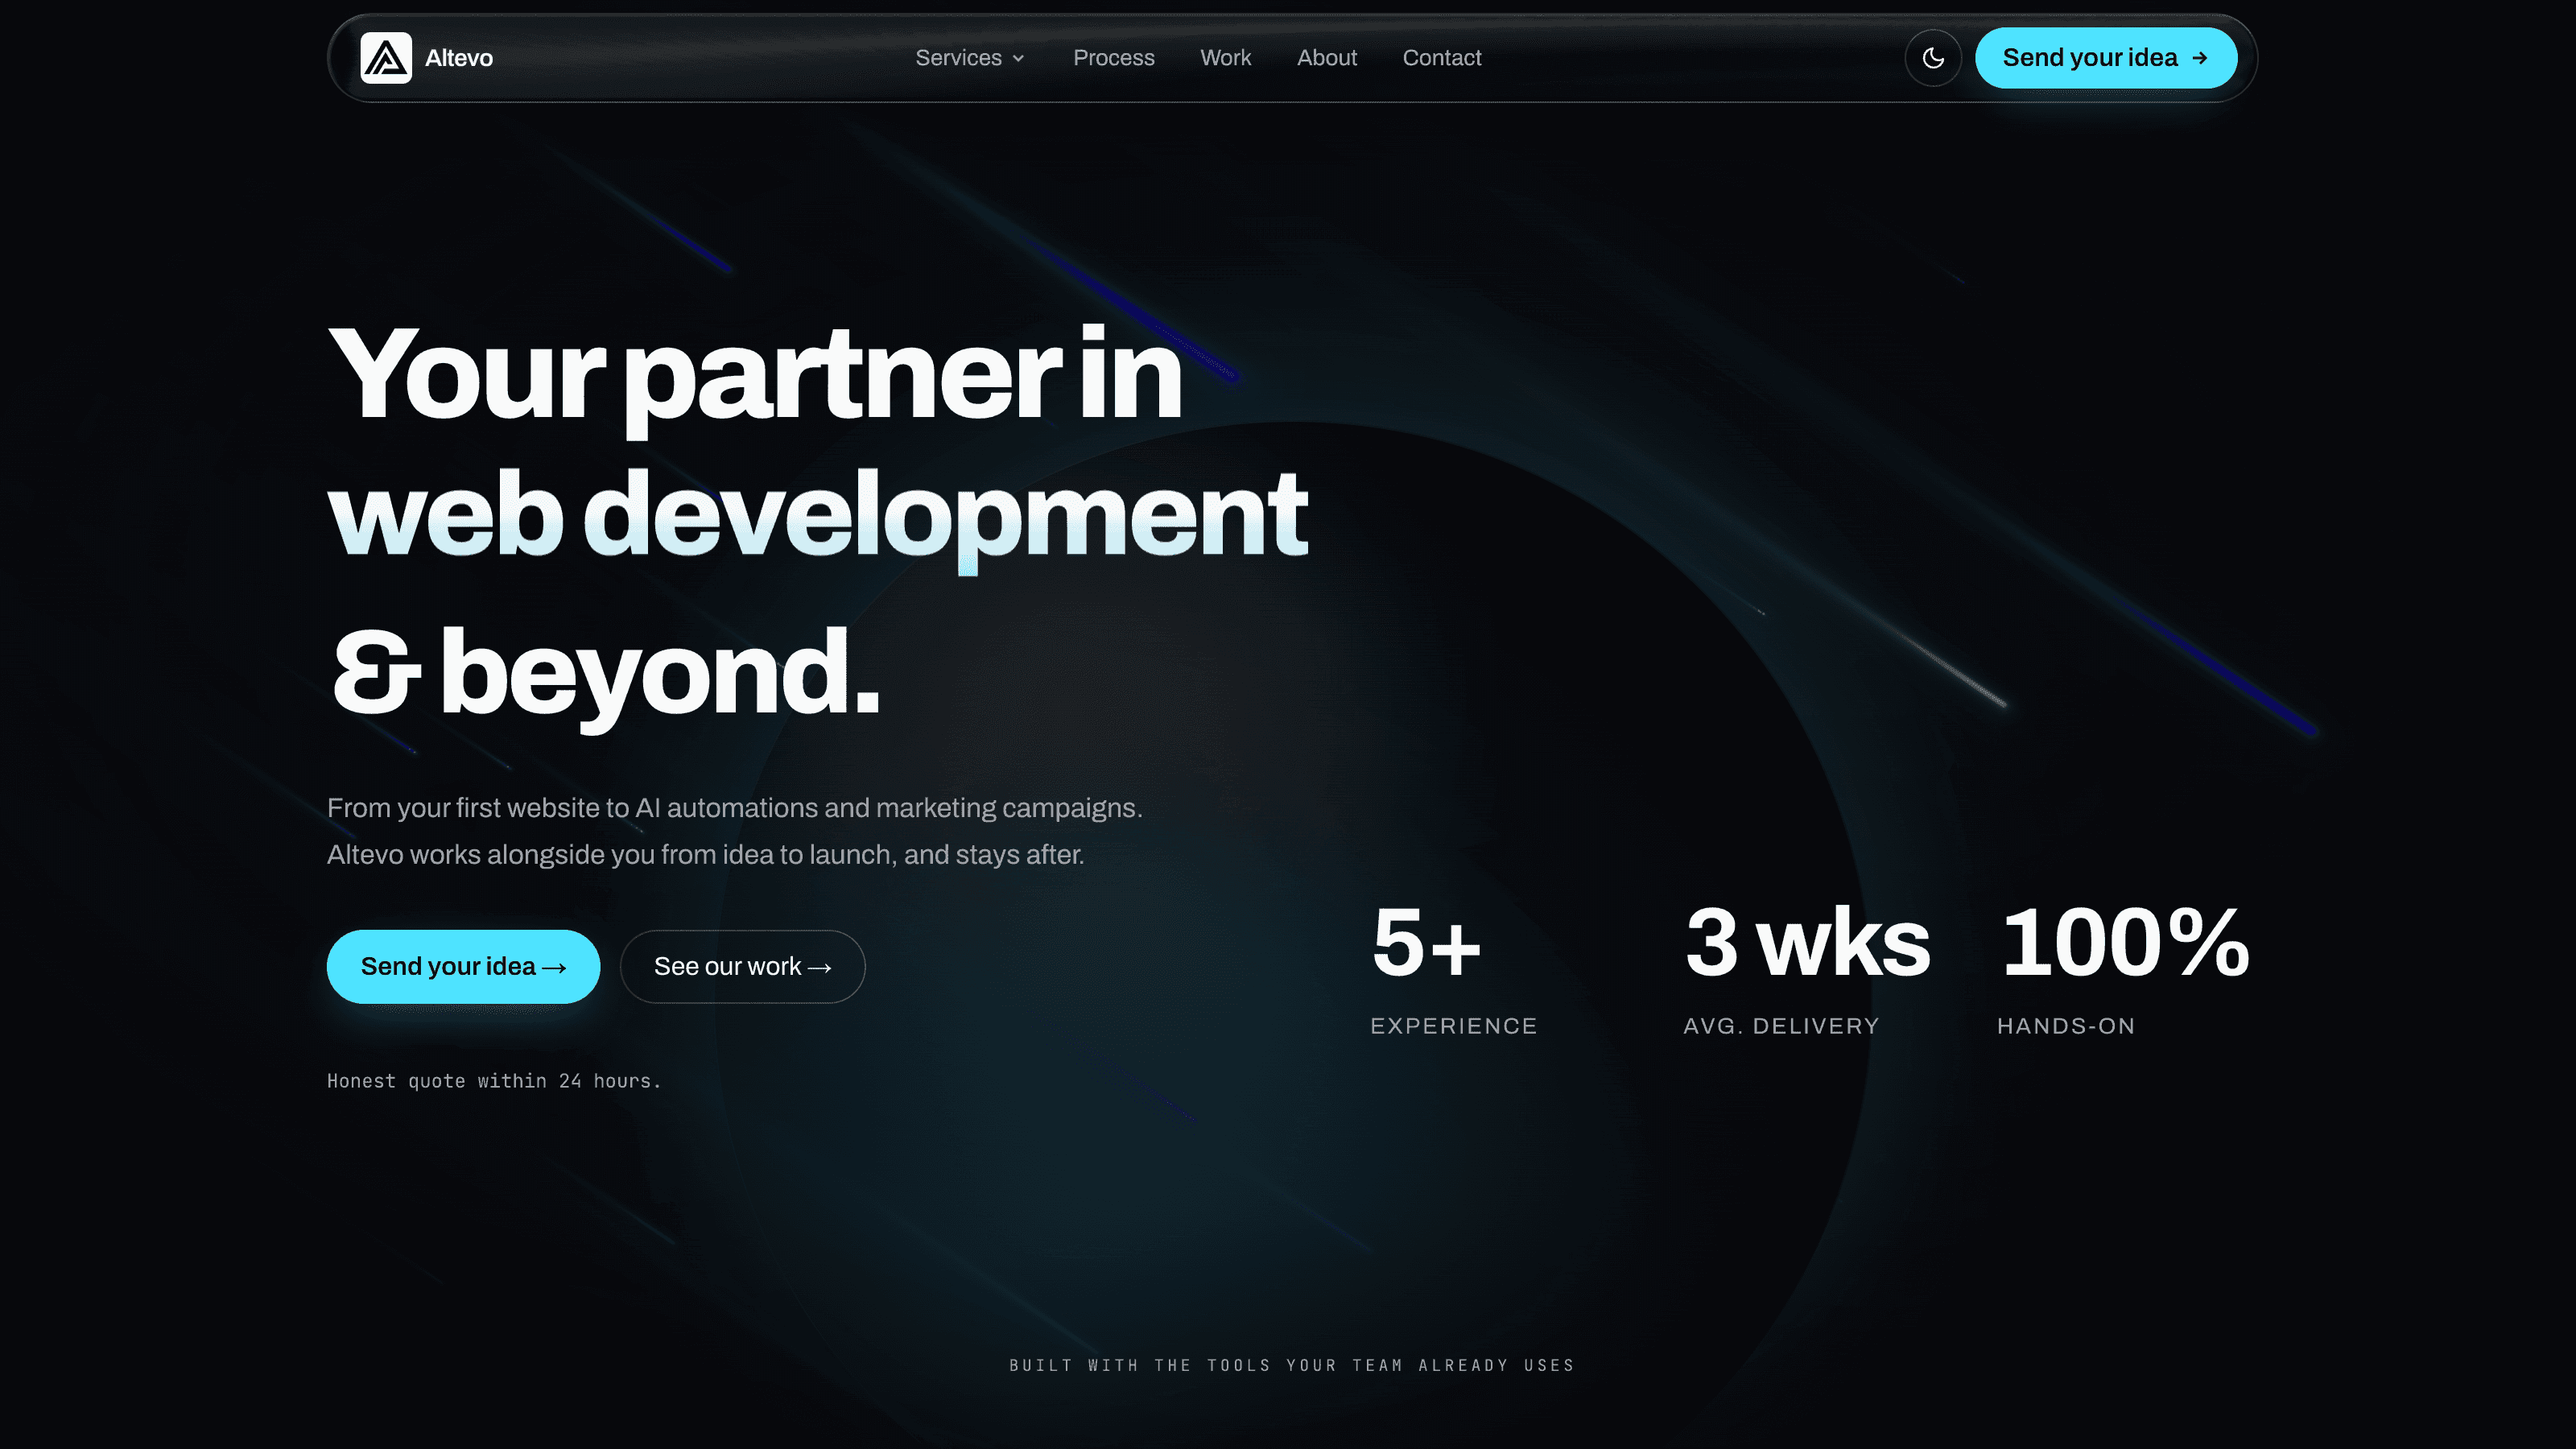Click the 'From your first website' paragraph line

(x=735, y=808)
